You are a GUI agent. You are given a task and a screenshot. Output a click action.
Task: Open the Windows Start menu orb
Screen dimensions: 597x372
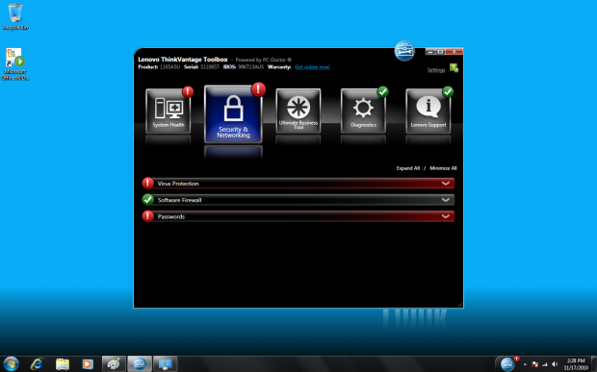(11, 363)
